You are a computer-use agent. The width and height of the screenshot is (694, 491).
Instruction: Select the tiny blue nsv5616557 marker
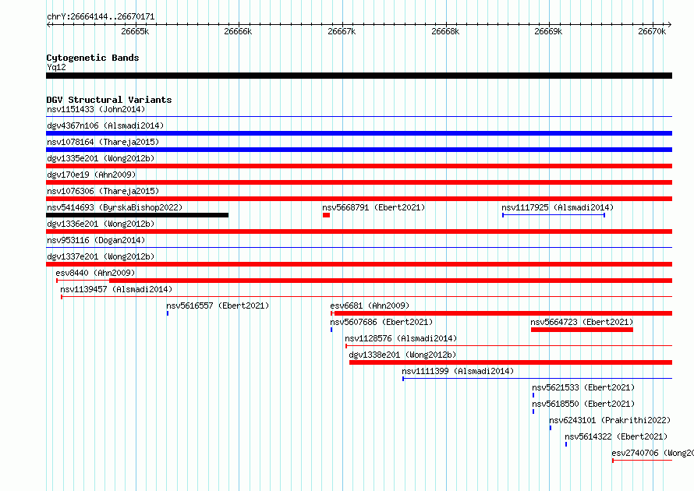pos(168,313)
